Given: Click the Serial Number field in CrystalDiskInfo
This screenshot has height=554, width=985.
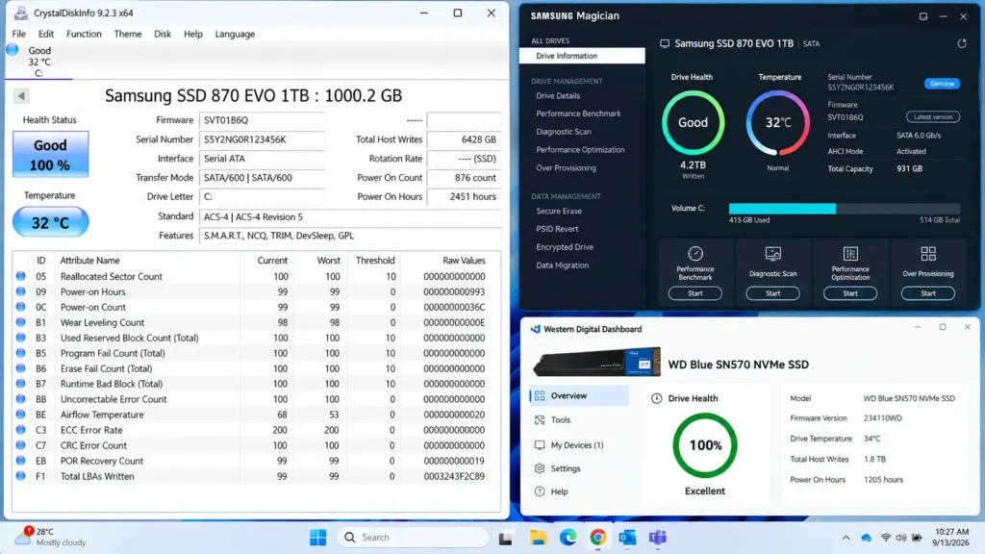Looking at the screenshot, I should pos(262,139).
